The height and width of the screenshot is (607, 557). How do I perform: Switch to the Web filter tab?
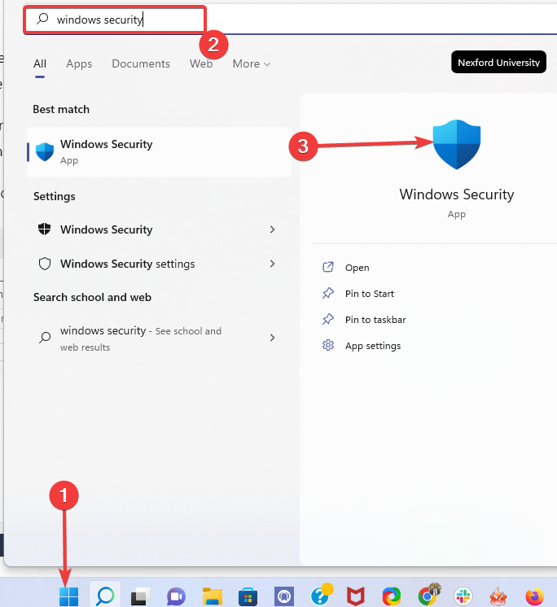201,63
